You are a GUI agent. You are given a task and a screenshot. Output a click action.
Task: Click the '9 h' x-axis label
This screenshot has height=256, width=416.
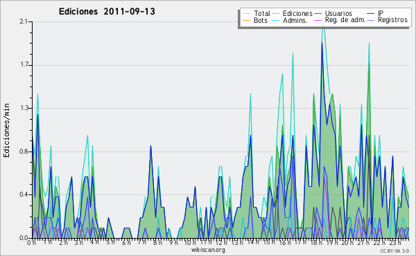click(173, 242)
